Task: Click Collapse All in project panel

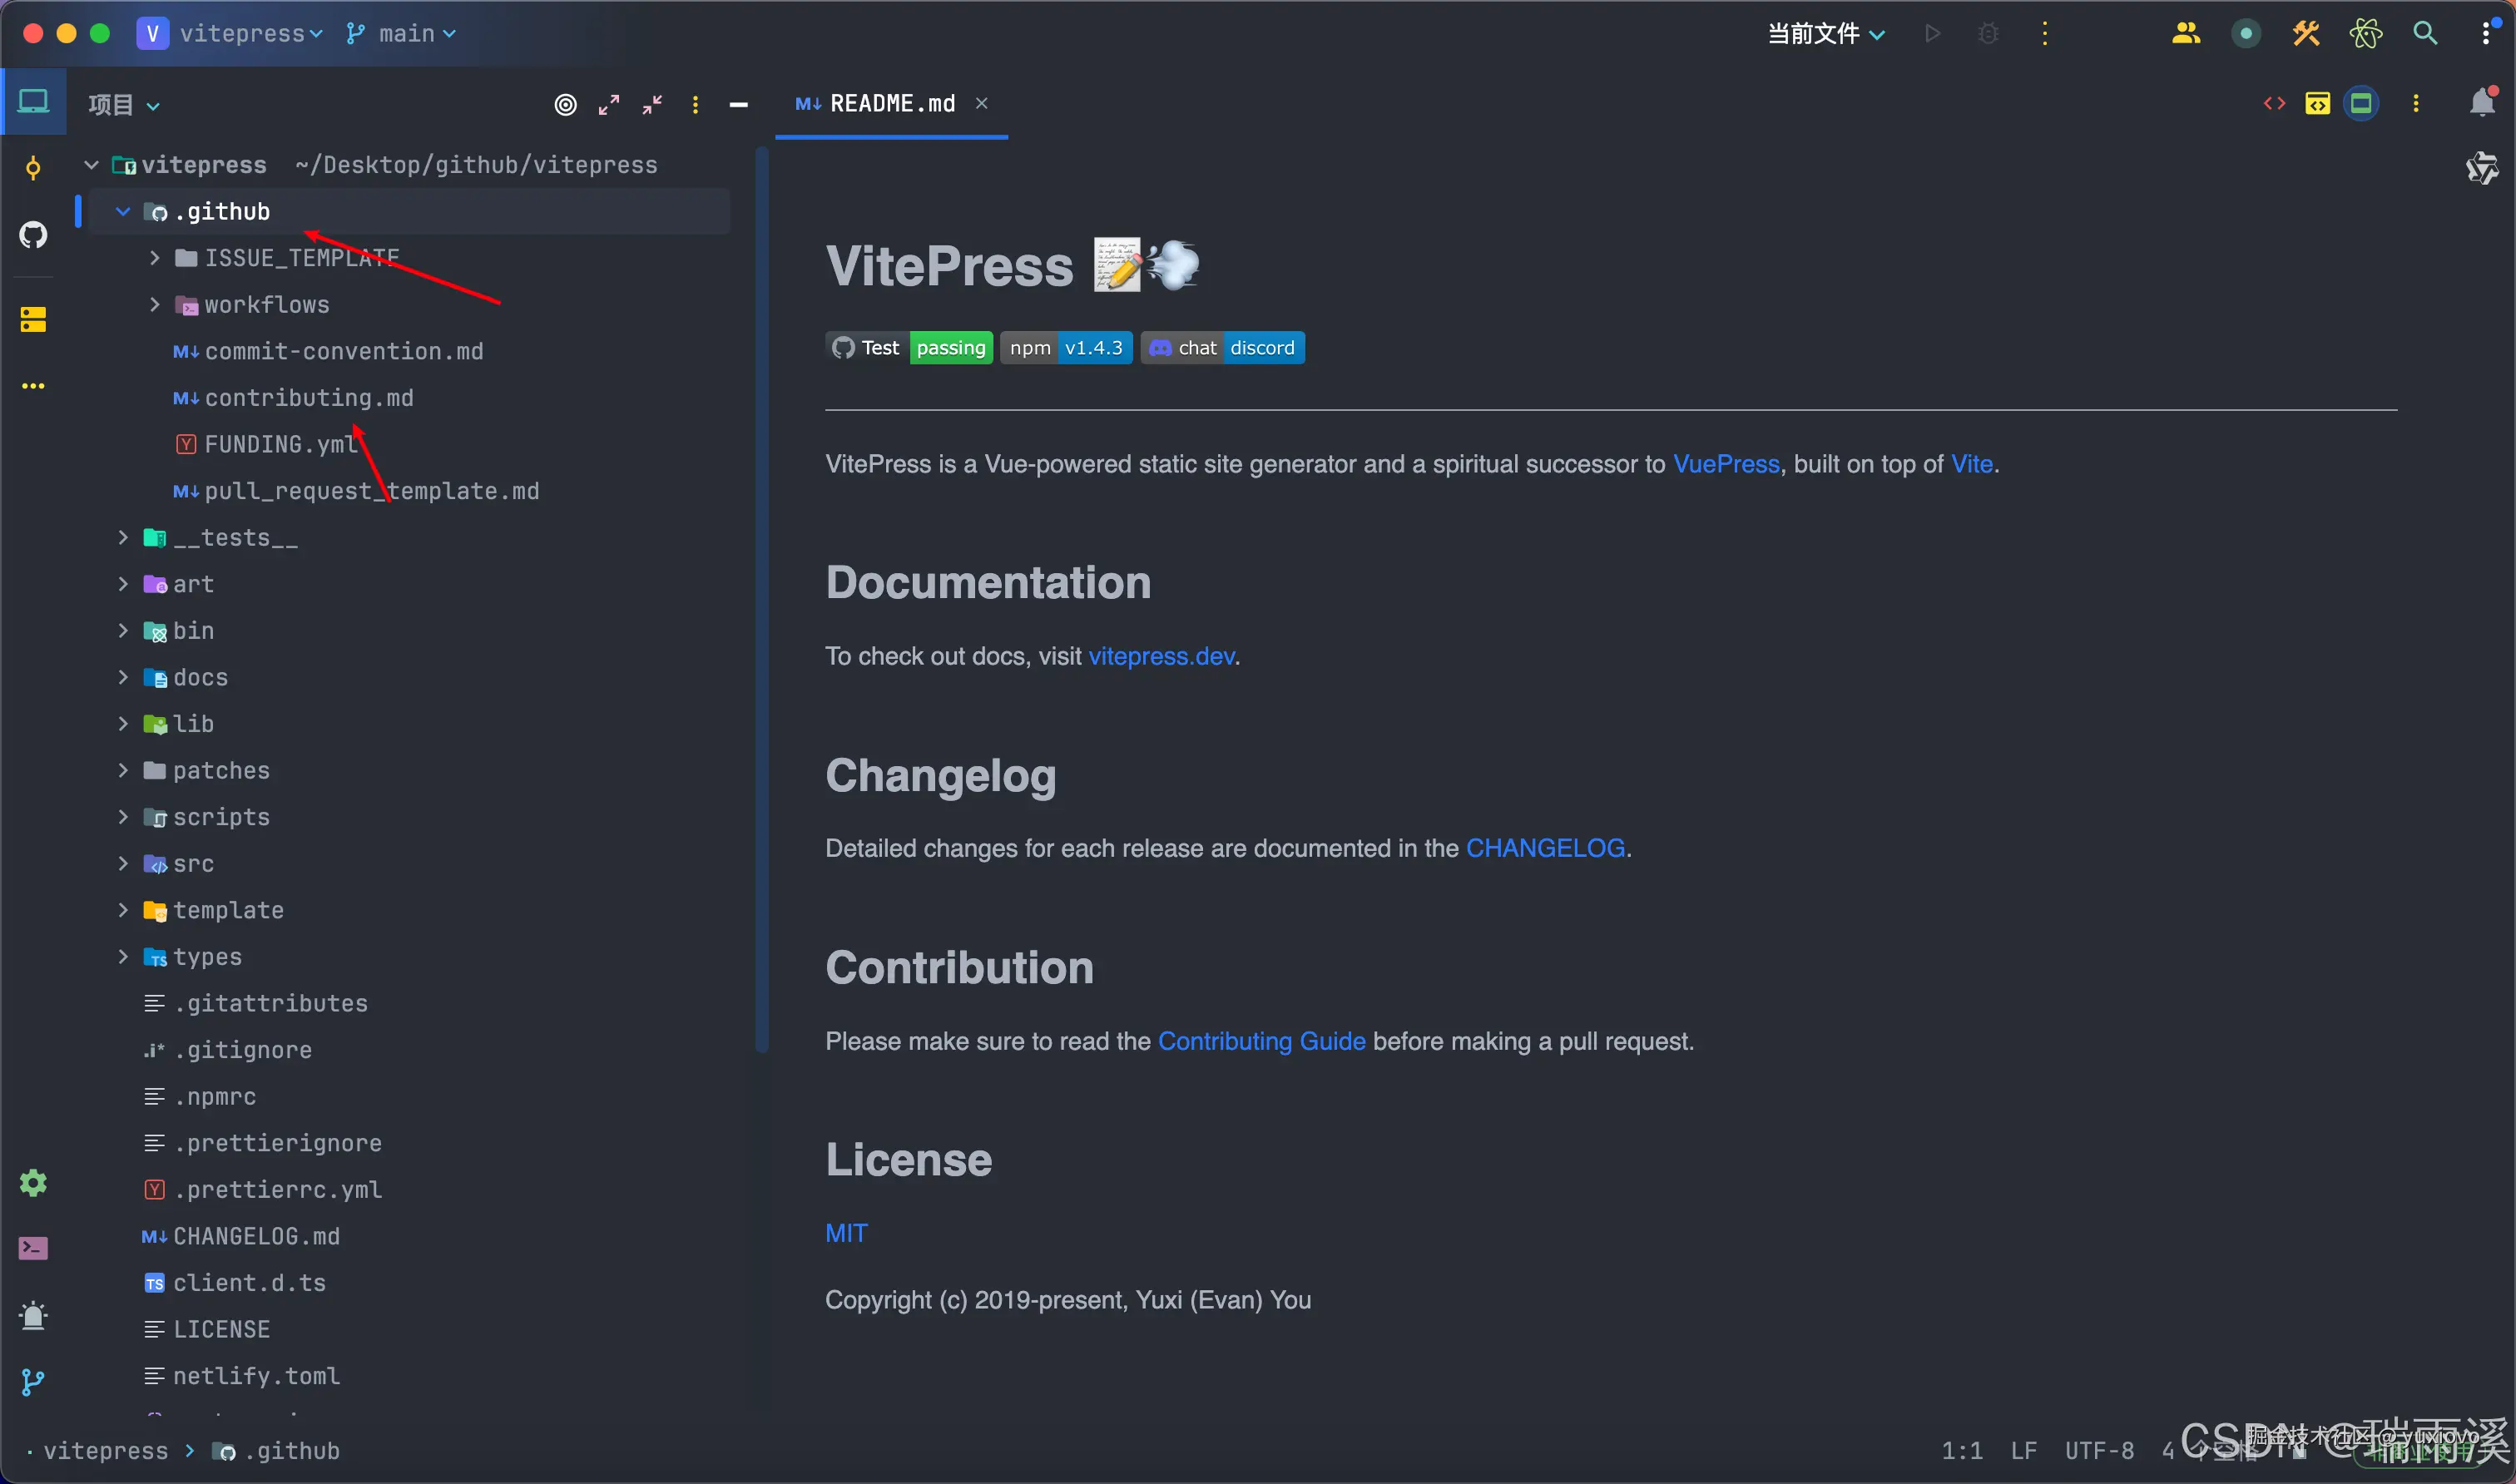Action: [x=652, y=105]
